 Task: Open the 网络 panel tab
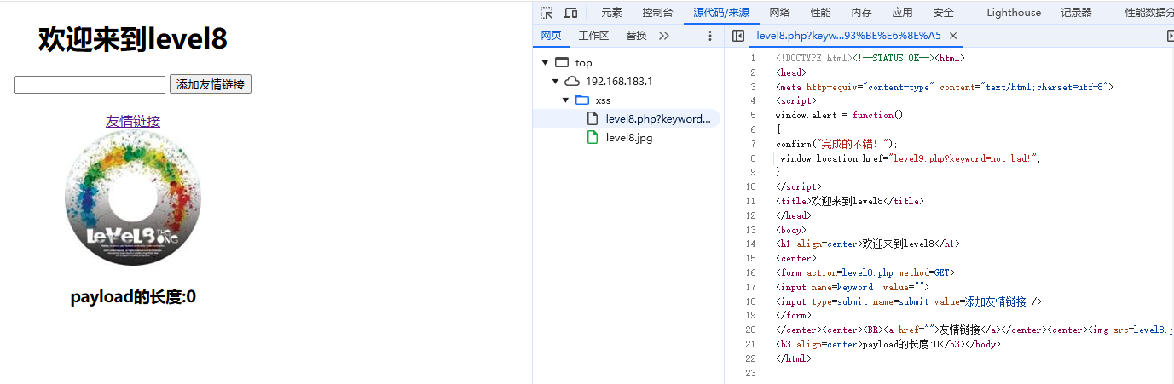point(779,13)
